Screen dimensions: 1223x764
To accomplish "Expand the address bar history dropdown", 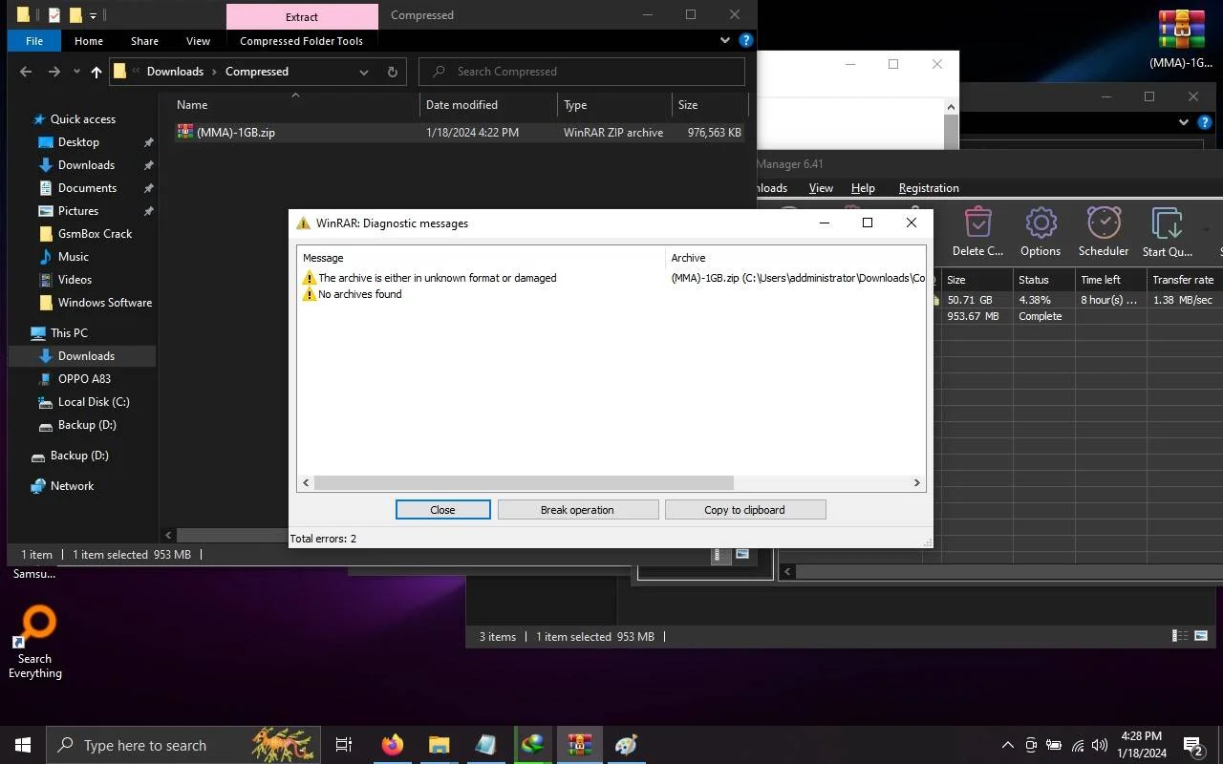I will point(364,72).
